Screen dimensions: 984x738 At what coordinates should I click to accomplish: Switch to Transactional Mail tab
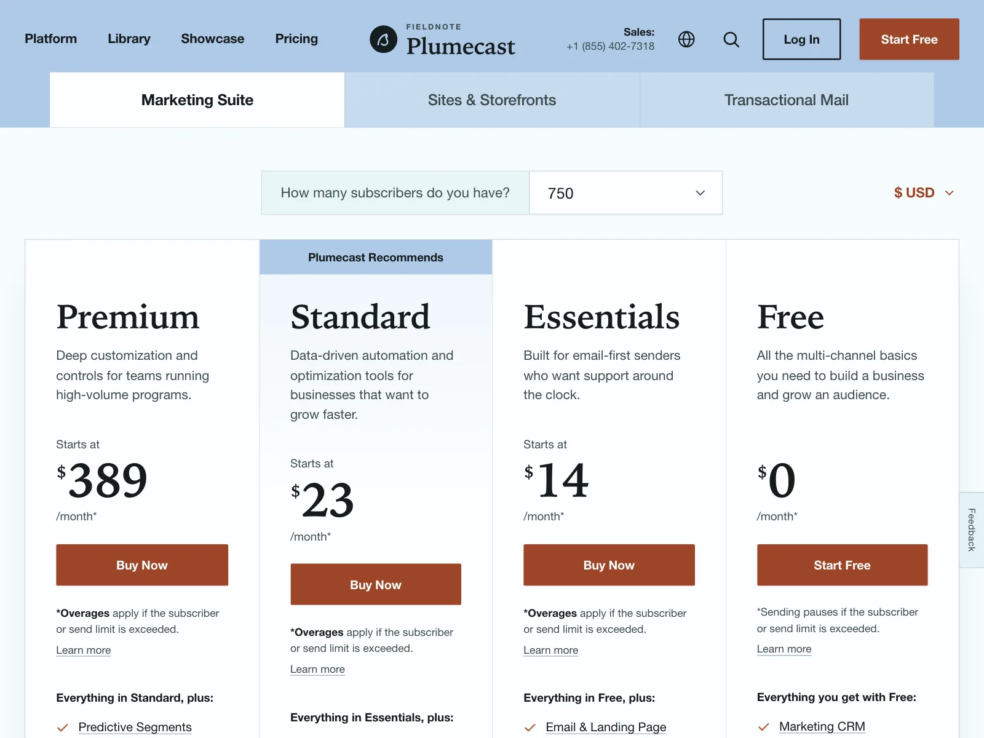coord(787,100)
